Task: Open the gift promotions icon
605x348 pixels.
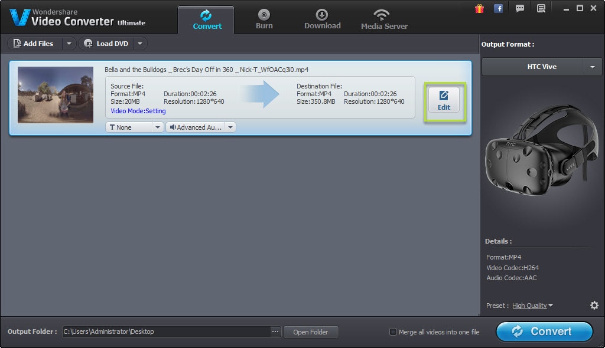Action: tap(479, 8)
